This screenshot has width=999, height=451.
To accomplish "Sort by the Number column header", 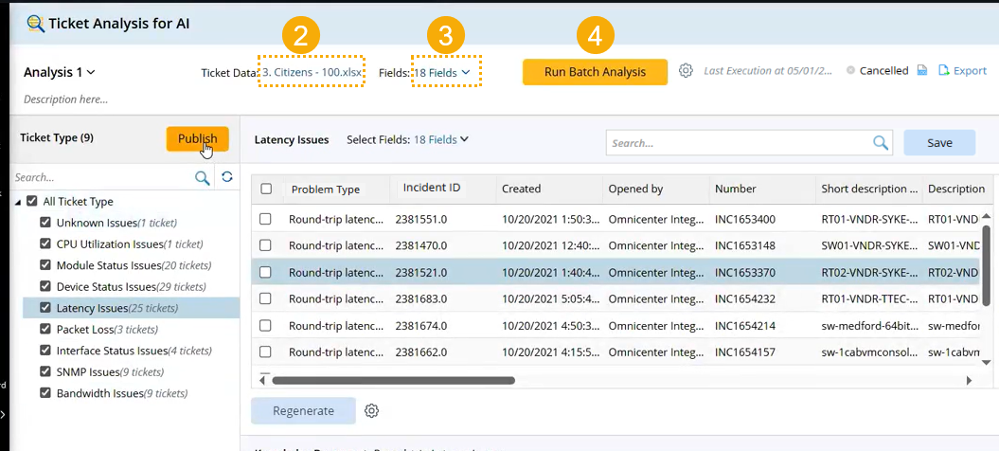I will click(735, 189).
